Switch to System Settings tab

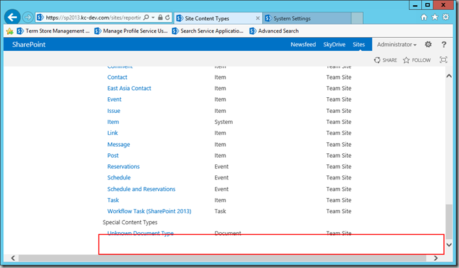(307, 18)
